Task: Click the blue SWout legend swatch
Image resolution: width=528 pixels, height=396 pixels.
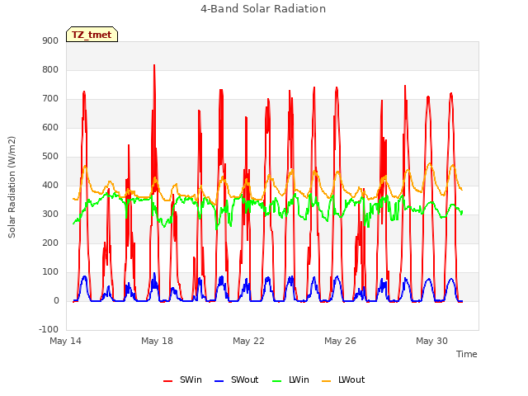Action: (219, 381)
